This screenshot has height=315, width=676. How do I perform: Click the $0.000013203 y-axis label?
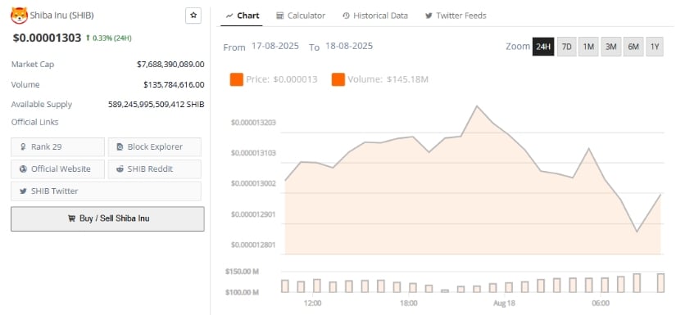(253, 123)
